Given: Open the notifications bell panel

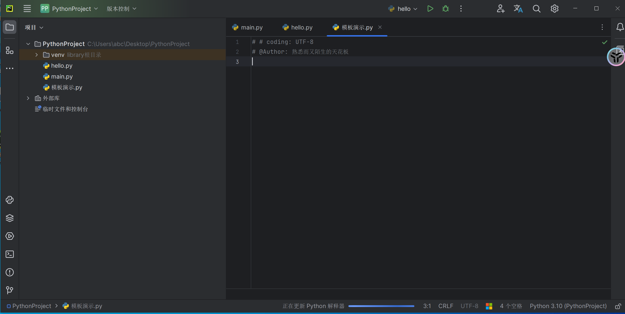Looking at the screenshot, I should [620, 27].
